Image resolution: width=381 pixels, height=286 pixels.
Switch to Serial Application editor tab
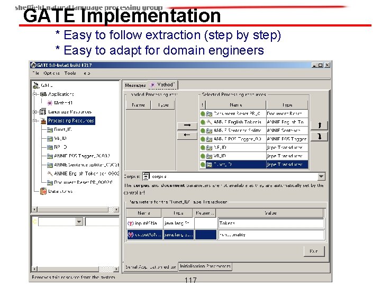click(150, 267)
